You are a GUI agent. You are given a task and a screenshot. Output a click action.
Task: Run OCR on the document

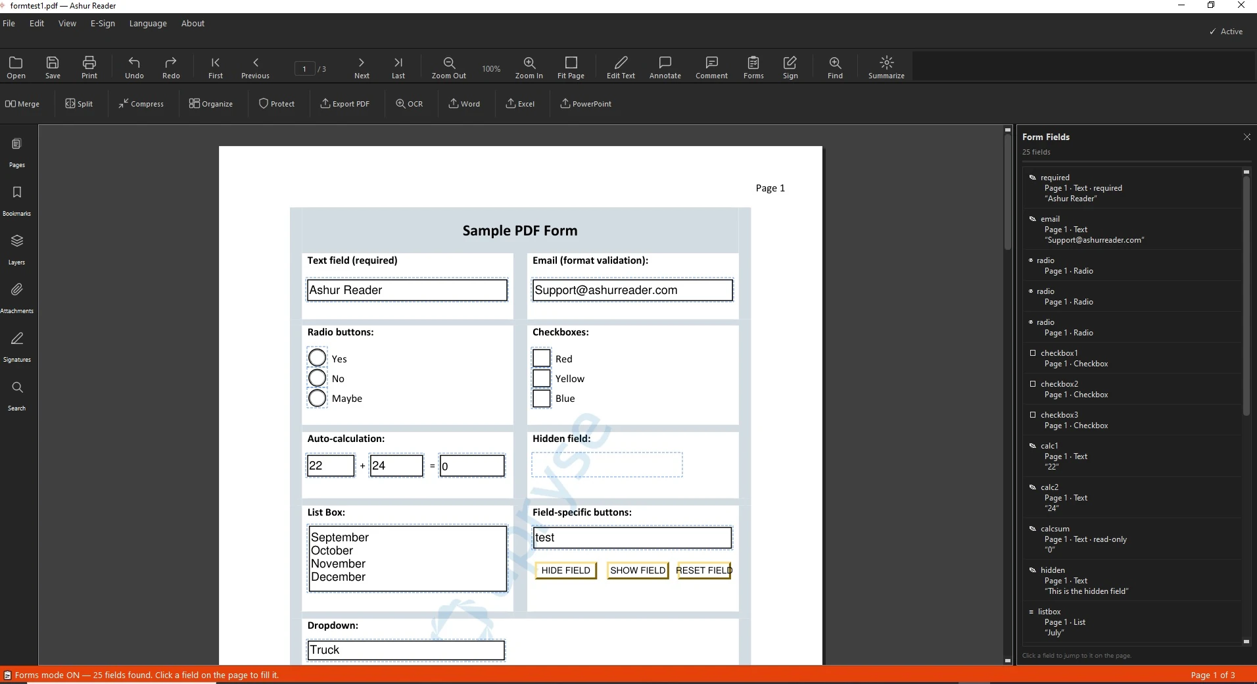click(x=409, y=104)
